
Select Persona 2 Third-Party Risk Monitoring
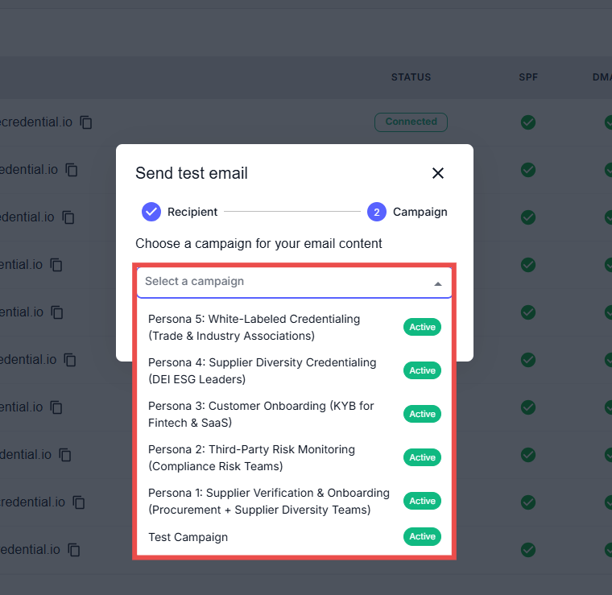266,457
